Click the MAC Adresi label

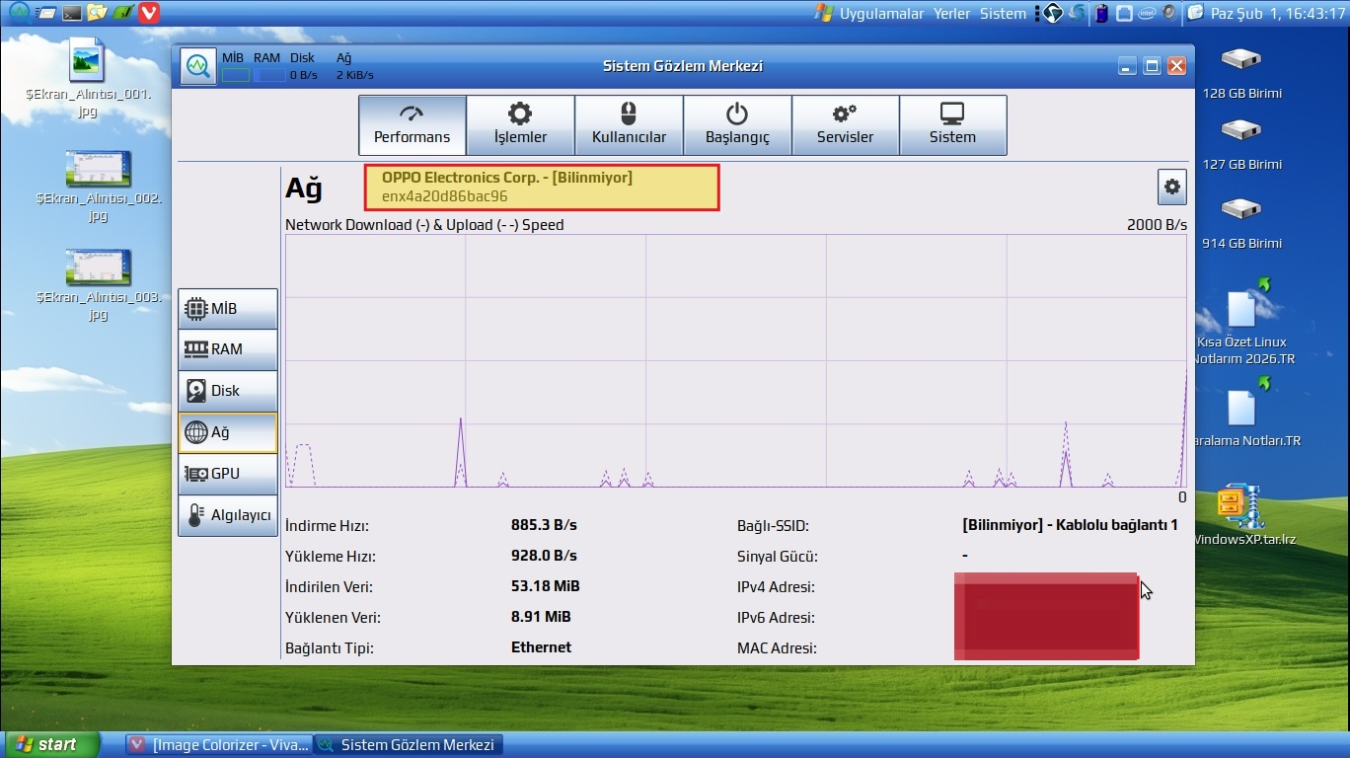pos(777,648)
